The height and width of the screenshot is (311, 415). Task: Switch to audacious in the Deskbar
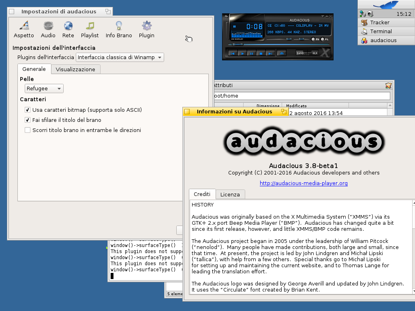386,40
